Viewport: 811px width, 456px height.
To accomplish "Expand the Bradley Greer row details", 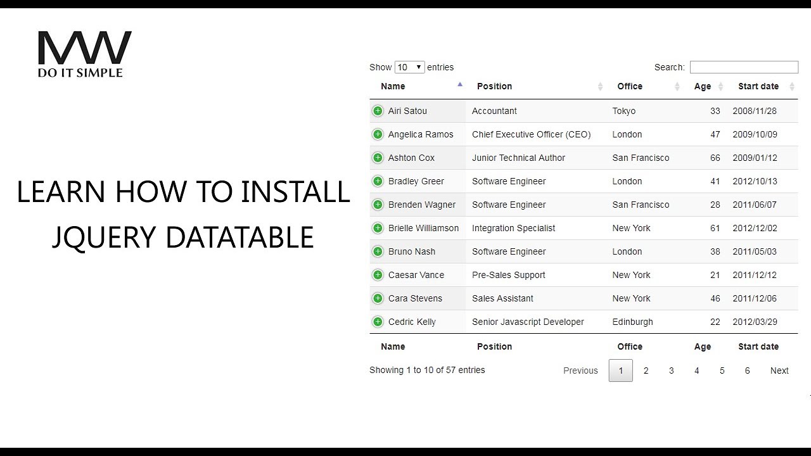I will [x=378, y=181].
